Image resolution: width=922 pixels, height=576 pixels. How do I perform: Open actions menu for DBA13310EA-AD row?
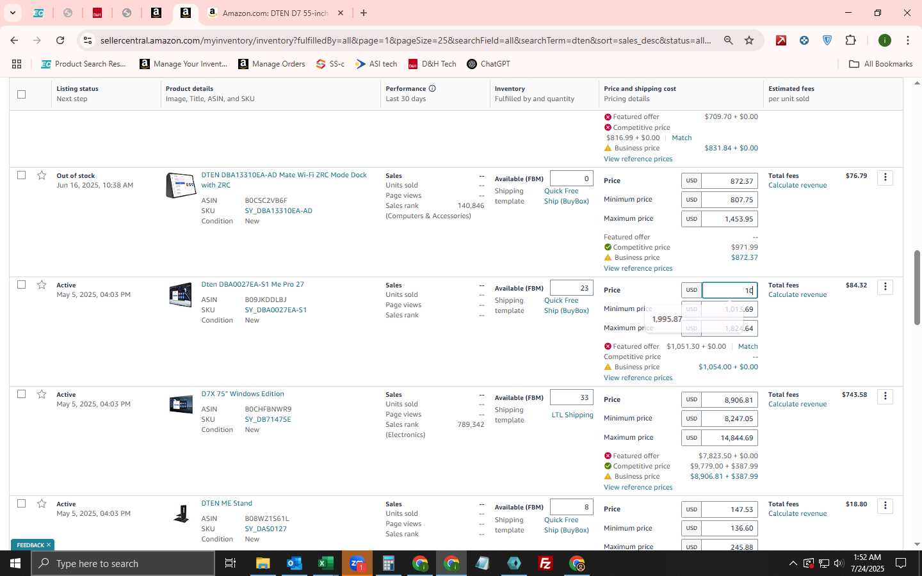pos(885,177)
